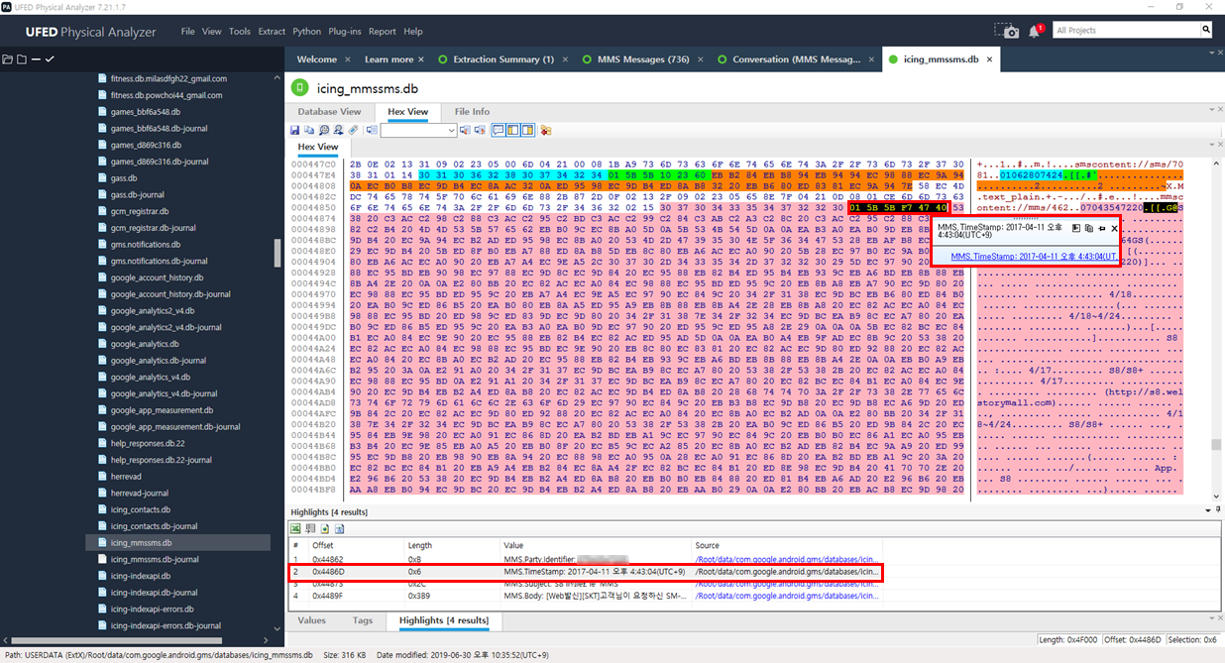Open the Plug-ins menu
Image resolution: width=1225 pixels, height=663 pixels.
point(346,32)
